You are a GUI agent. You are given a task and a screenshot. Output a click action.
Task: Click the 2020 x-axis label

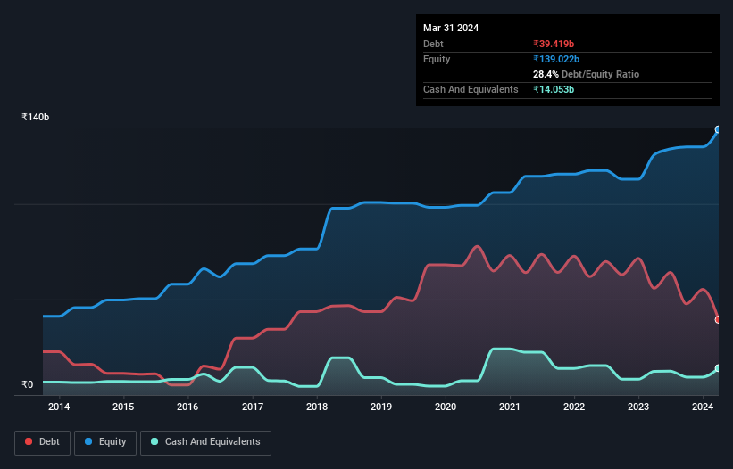446,407
